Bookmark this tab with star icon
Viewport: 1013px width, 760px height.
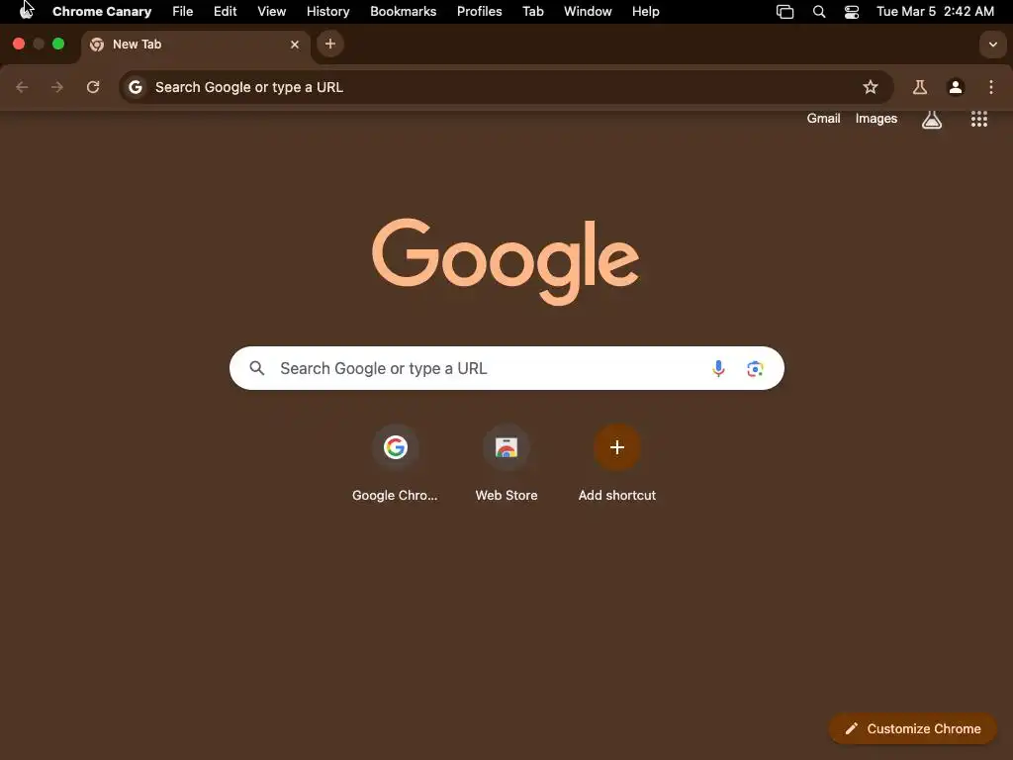point(871,87)
